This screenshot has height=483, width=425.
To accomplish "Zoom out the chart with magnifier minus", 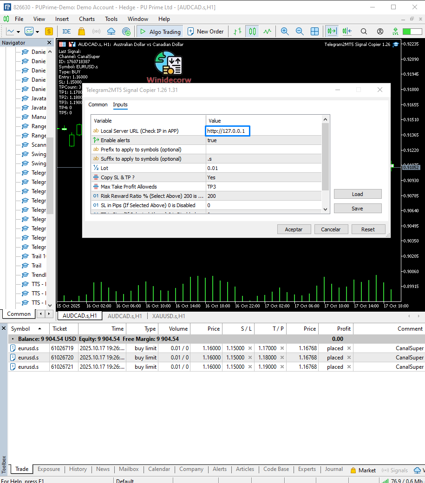I will [299, 32].
